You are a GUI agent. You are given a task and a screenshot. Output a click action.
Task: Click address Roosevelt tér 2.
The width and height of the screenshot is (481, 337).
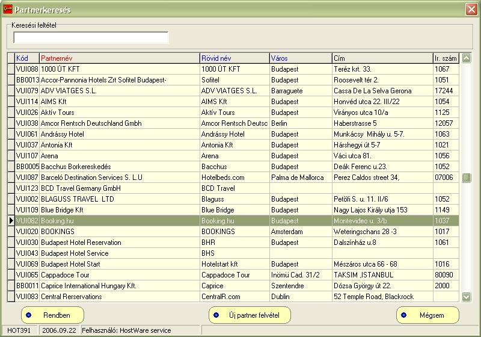(356, 80)
